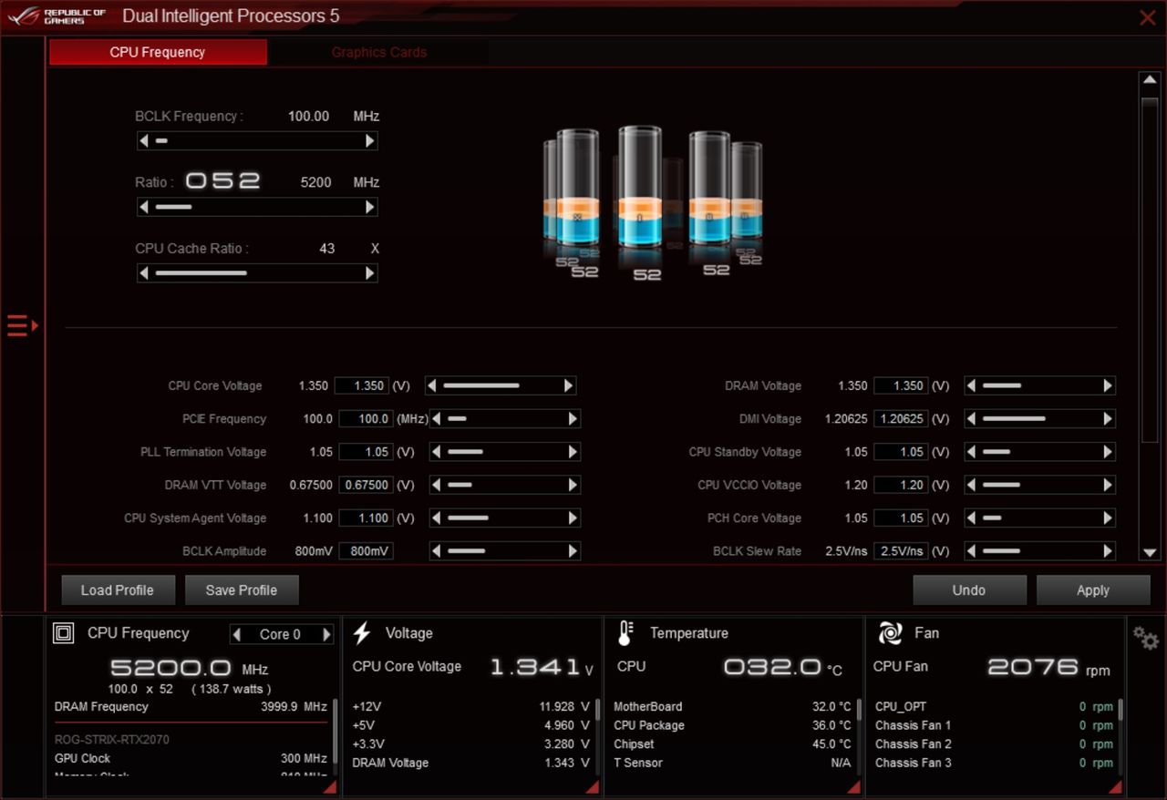Screen dimensions: 1167x800
Task: Increase CPU Ratio with right arrow
Action: [369, 207]
